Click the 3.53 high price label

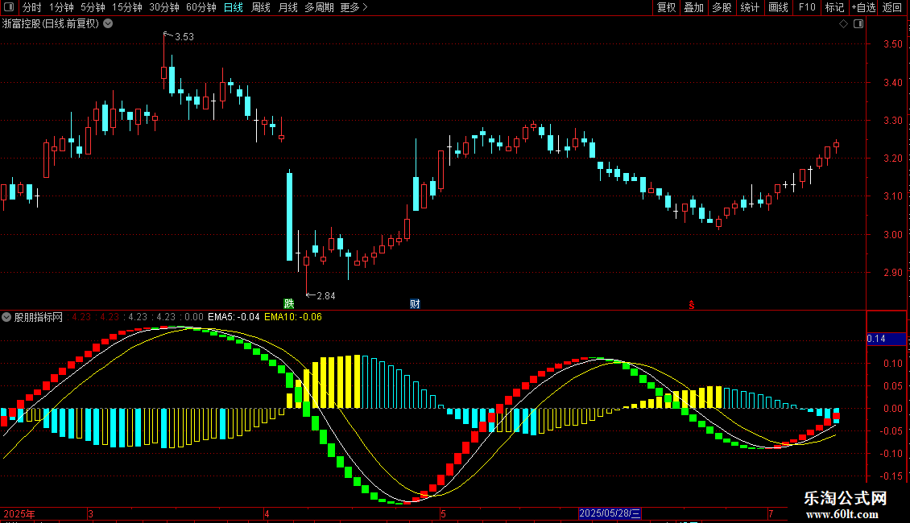(184, 37)
